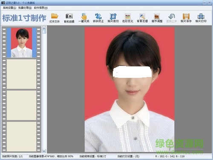Open detail adjustment (细节调整)
213x160 pixels.
[157, 18]
